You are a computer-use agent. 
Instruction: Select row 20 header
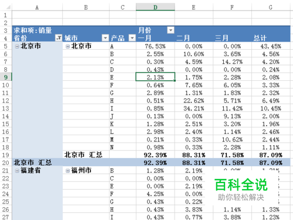6,163
